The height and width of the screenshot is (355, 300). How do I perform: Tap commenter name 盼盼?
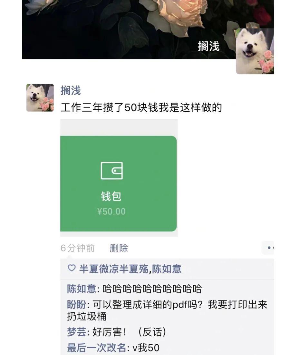(76, 305)
